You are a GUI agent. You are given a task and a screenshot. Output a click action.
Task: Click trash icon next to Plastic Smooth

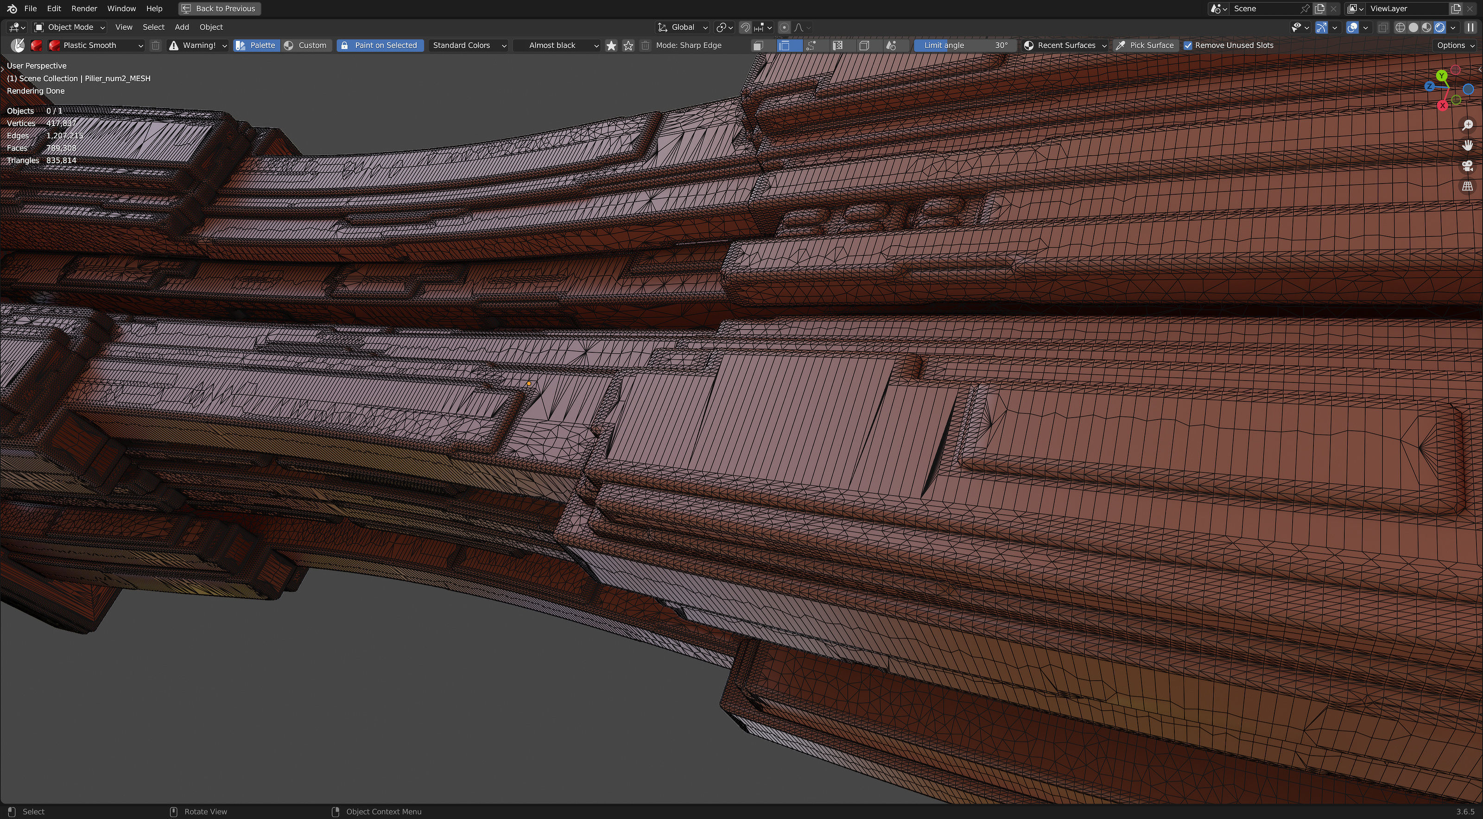[155, 45]
